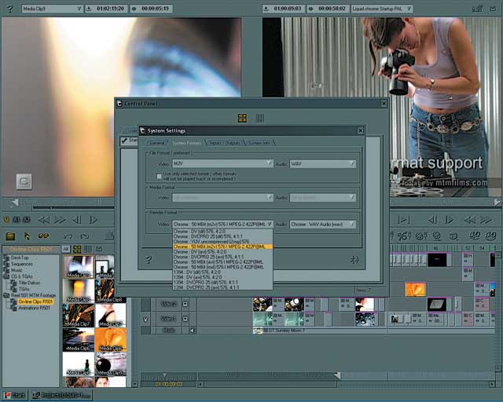Screen dimensions: 503x402
Task: Choose Chrome 50 MBit (mxf) option
Action: 222,267
